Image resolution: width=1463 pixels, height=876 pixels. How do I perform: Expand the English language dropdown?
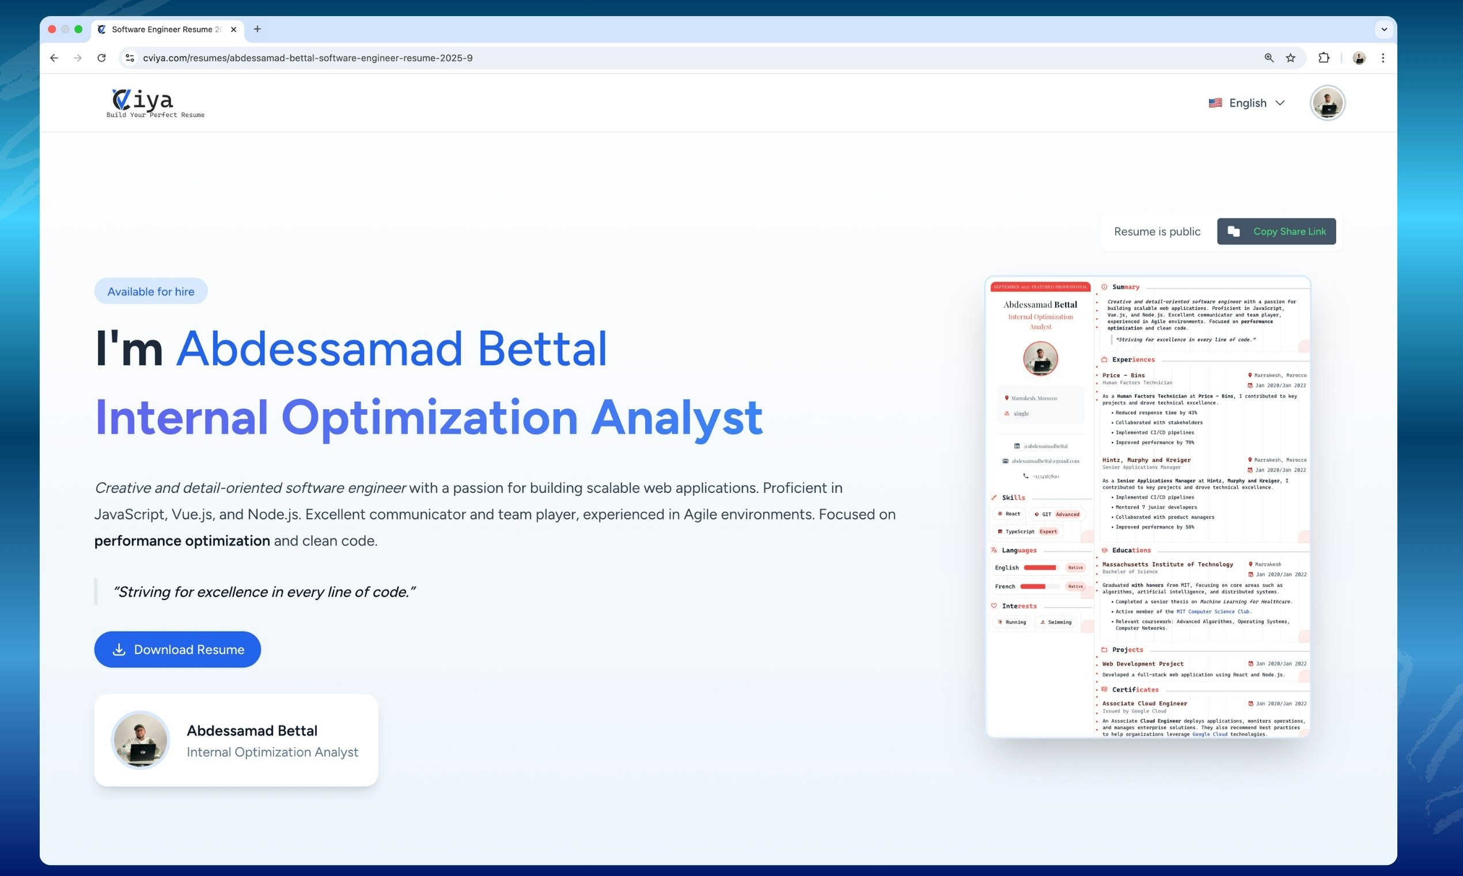click(x=1246, y=103)
